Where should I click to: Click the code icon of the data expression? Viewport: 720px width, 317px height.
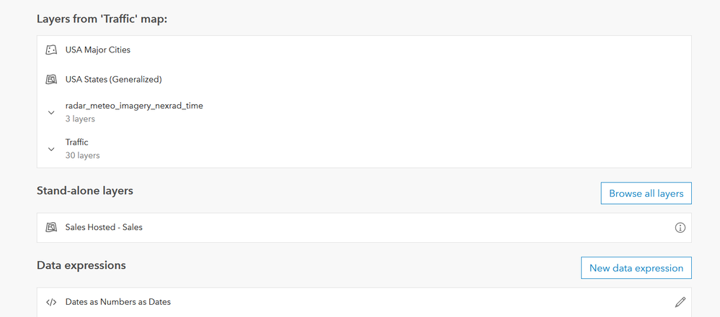51,302
